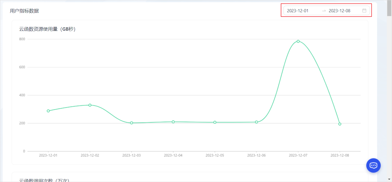Select the 2023-12-05 data point on chart

coord(215,122)
